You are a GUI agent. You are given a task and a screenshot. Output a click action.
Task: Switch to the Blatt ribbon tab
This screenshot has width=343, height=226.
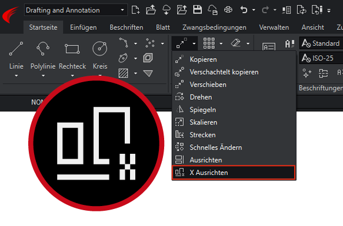tap(163, 28)
